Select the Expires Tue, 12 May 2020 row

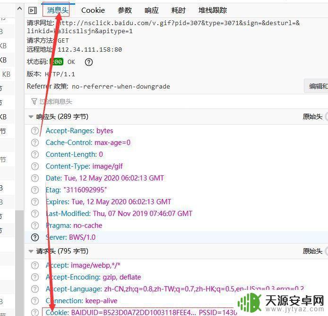click(176, 202)
